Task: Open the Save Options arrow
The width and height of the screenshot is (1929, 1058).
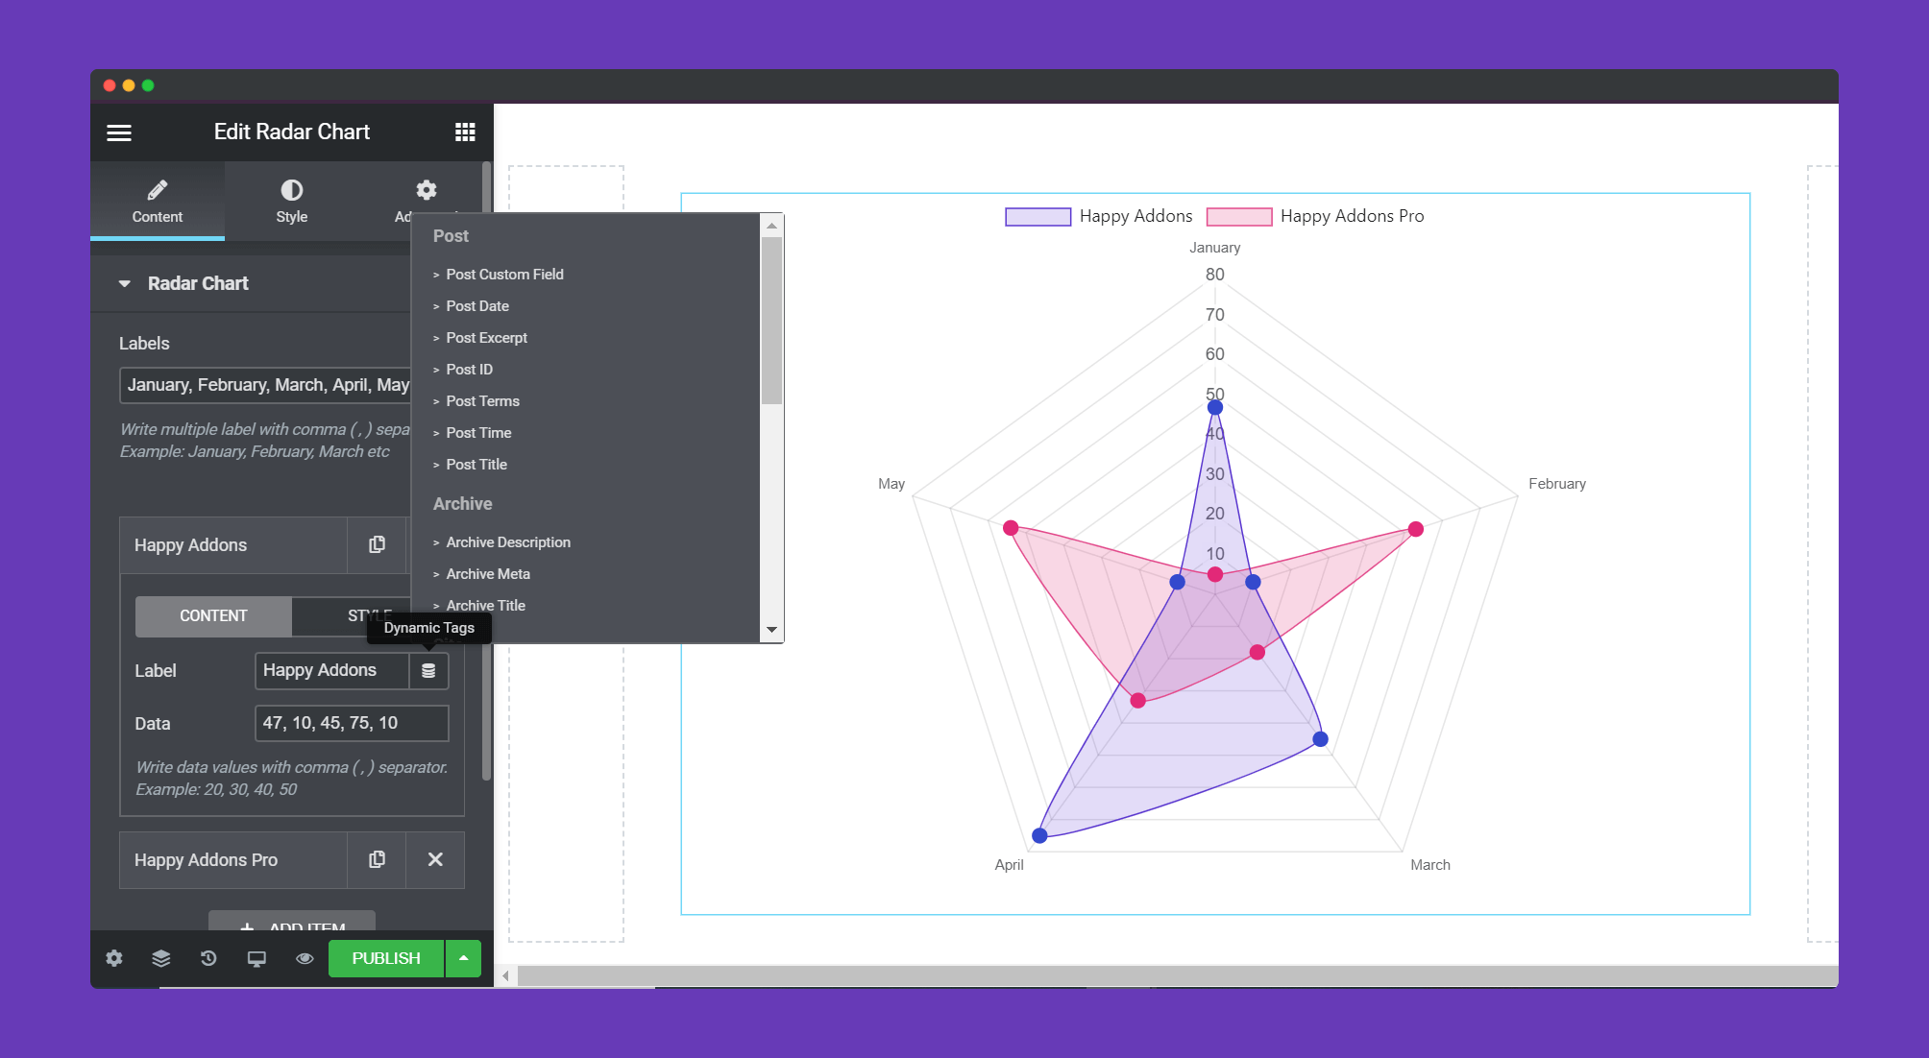Action: pos(463,958)
